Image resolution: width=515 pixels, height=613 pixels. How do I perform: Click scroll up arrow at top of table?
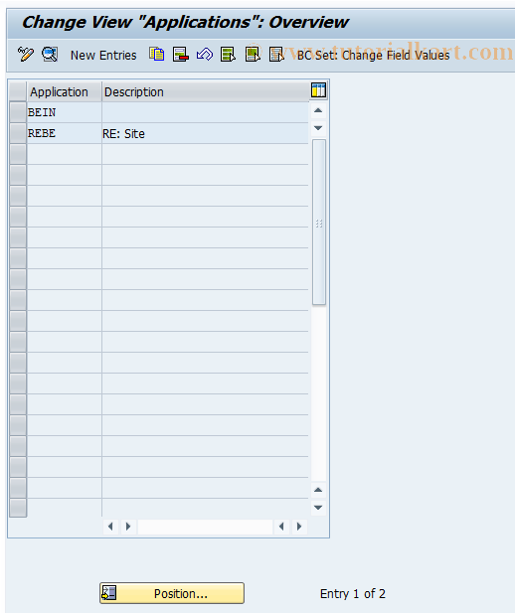point(318,110)
